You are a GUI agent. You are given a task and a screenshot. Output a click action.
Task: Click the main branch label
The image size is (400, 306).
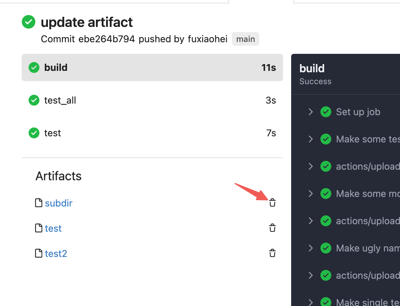point(245,39)
